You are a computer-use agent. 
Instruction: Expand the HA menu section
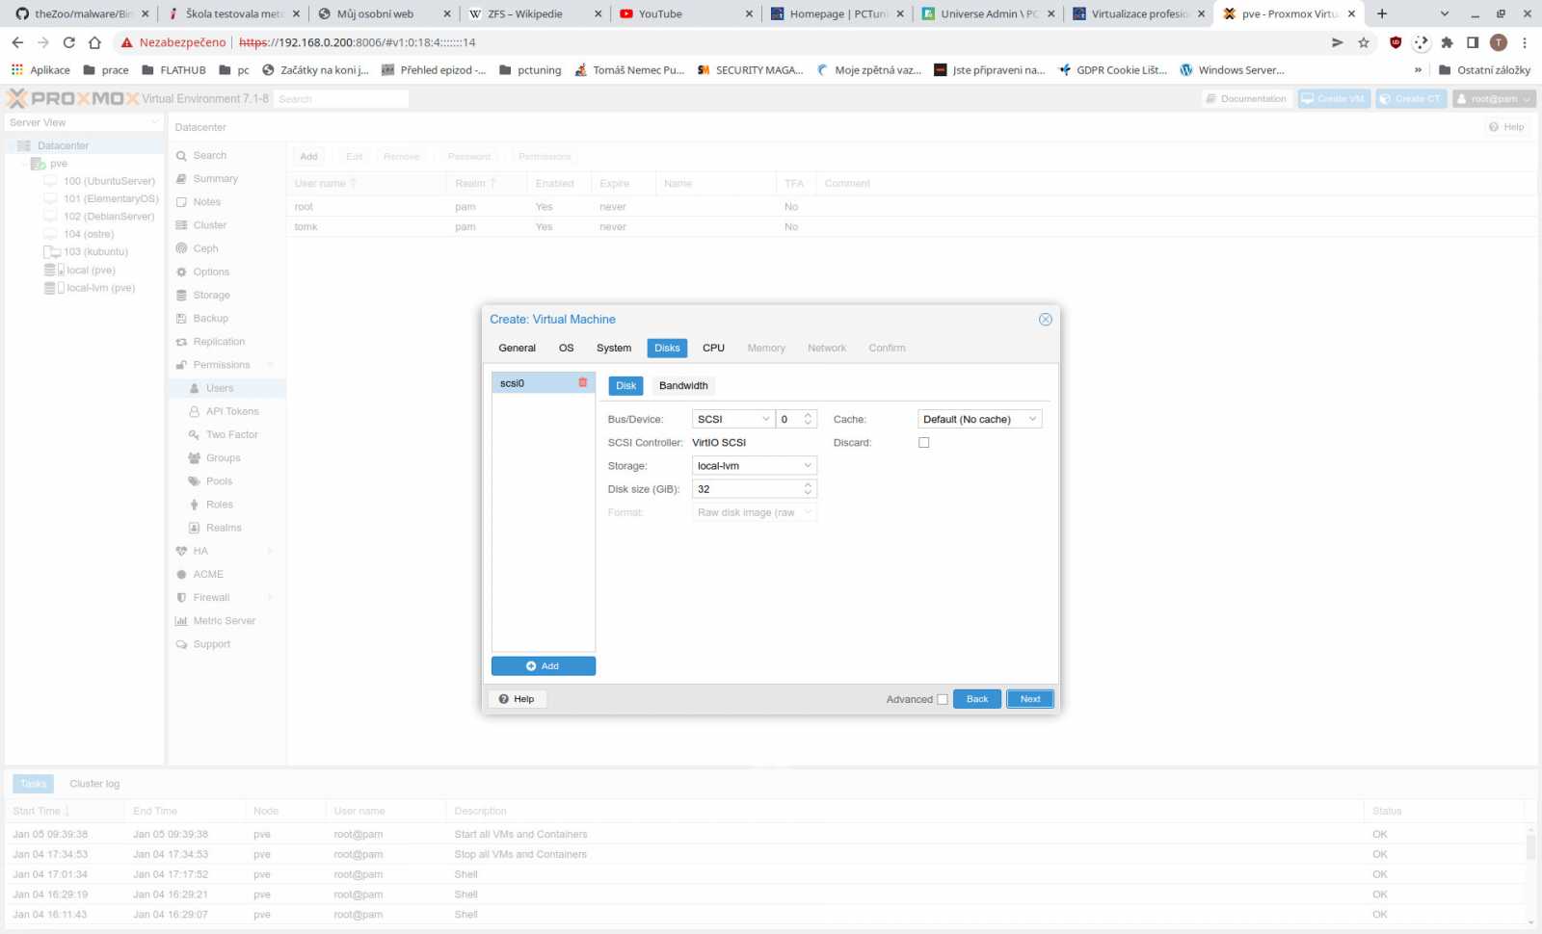(x=270, y=551)
